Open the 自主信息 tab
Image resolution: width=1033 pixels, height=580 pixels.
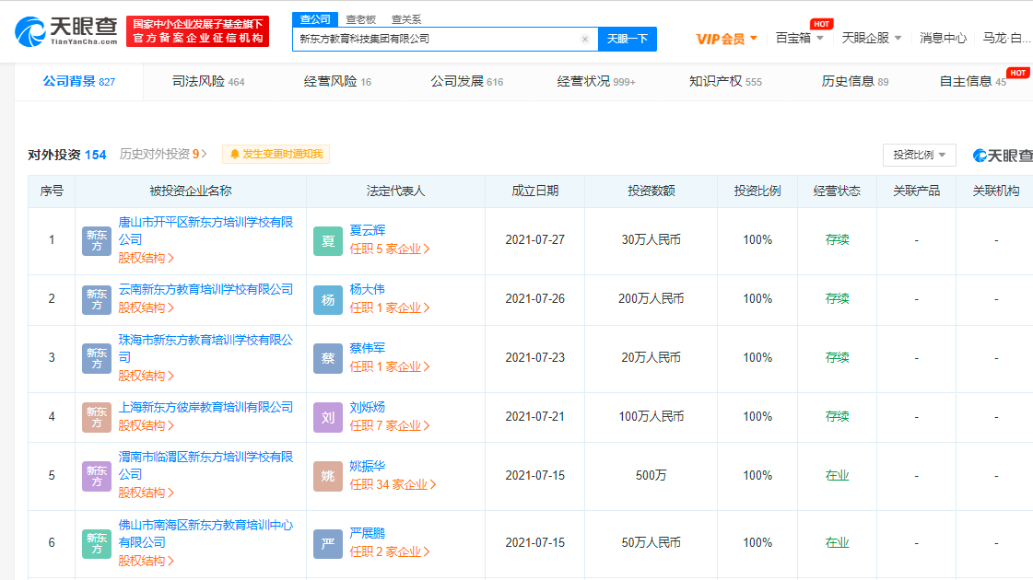[972, 82]
